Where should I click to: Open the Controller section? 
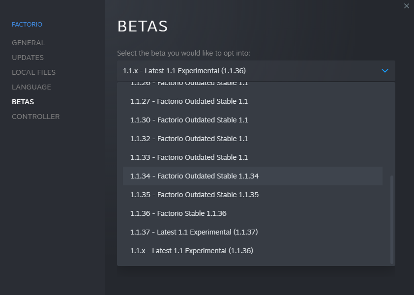coord(35,117)
